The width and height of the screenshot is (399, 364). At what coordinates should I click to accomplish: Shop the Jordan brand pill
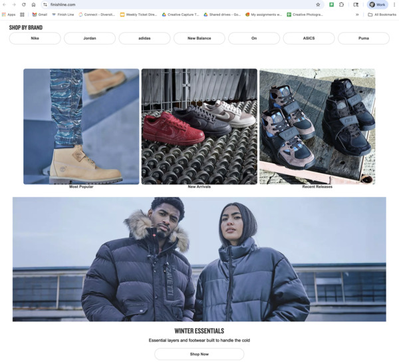(x=90, y=38)
